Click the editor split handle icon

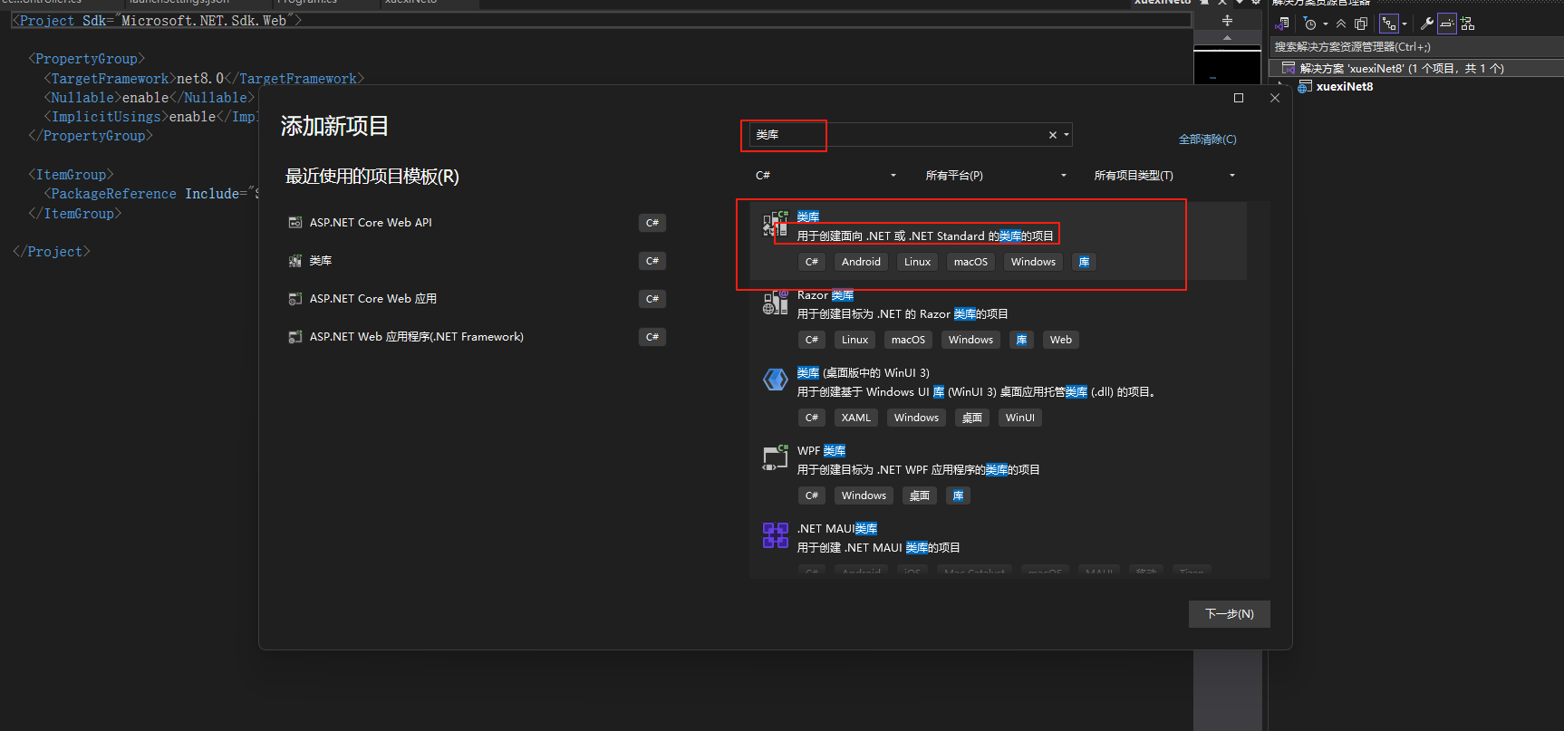tap(1227, 20)
